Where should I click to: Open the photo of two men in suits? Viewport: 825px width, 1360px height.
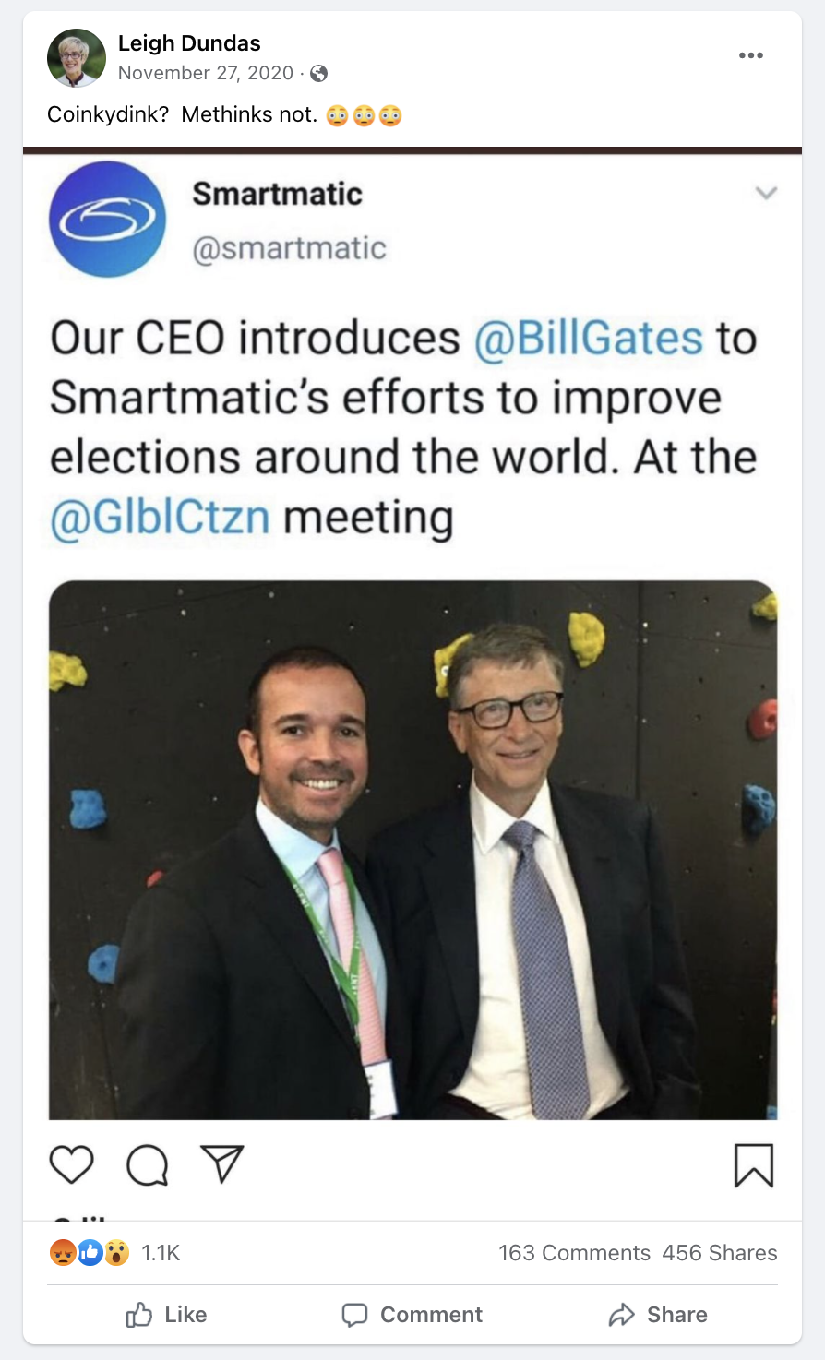[x=412, y=849]
